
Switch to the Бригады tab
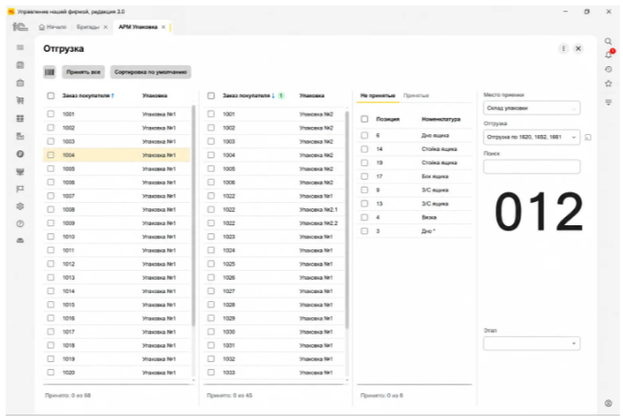click(x=87, y=27)
